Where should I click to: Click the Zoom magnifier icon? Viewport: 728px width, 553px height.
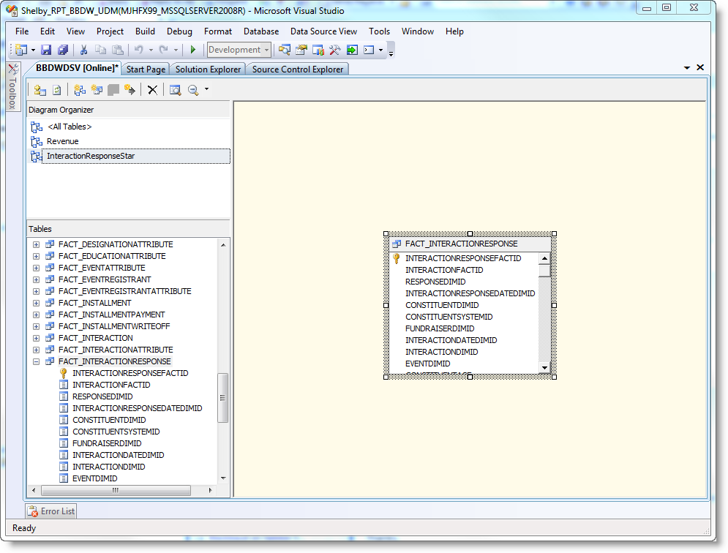point(193,90)
